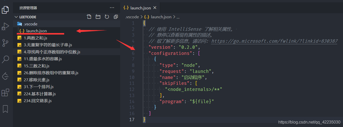Close the launch.json editor tab
The image size is (343, 127).
point(155,8)
